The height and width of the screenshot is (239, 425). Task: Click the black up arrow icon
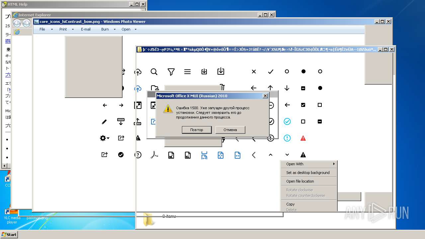[x=270, y=88]
